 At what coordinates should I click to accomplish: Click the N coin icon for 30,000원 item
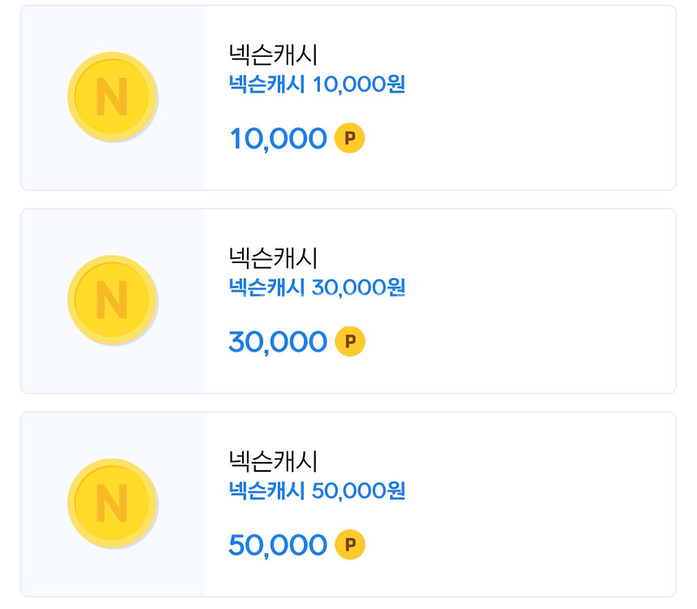tap(112, 300)
